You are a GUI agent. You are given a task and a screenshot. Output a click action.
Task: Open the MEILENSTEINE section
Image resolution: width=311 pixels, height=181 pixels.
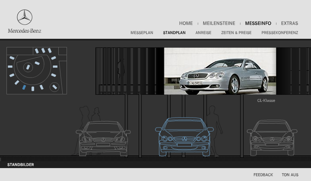[x=219, y=23]
